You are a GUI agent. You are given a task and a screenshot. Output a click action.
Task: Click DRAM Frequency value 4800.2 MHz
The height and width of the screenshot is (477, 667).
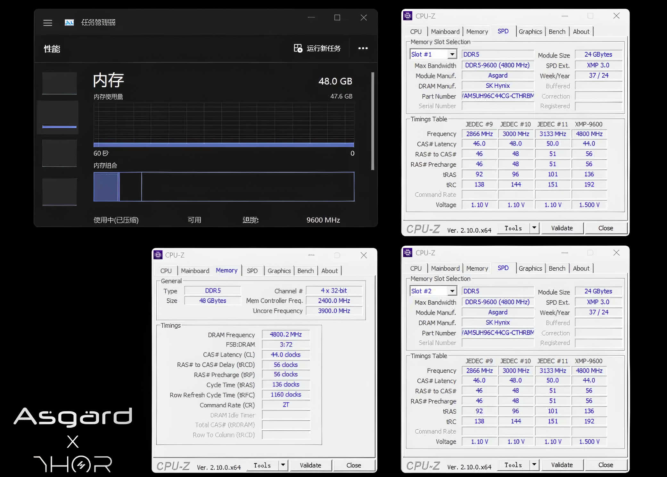click(x=286, y=334)
